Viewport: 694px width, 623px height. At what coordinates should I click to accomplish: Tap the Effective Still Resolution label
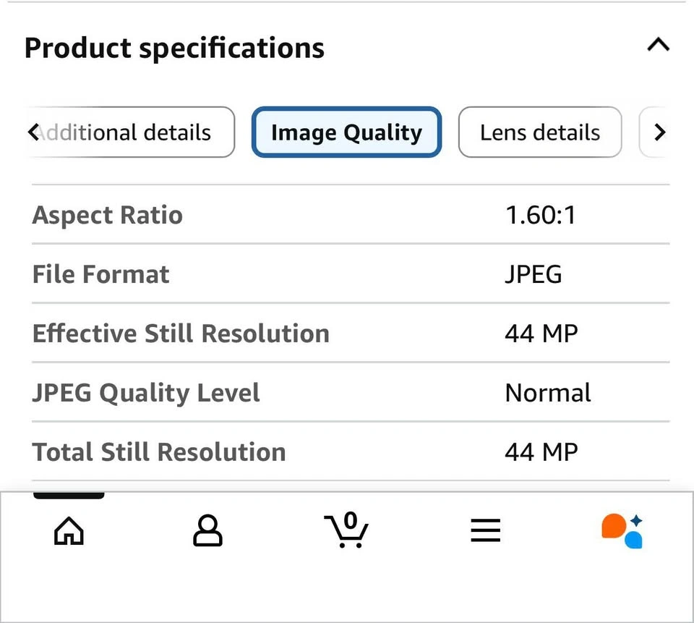181,334
